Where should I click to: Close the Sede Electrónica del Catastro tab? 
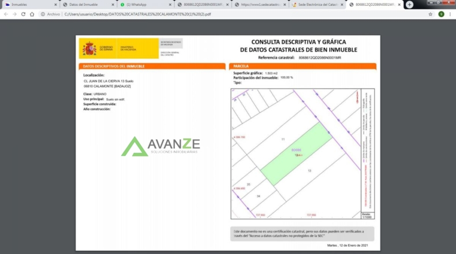(342, 5)
